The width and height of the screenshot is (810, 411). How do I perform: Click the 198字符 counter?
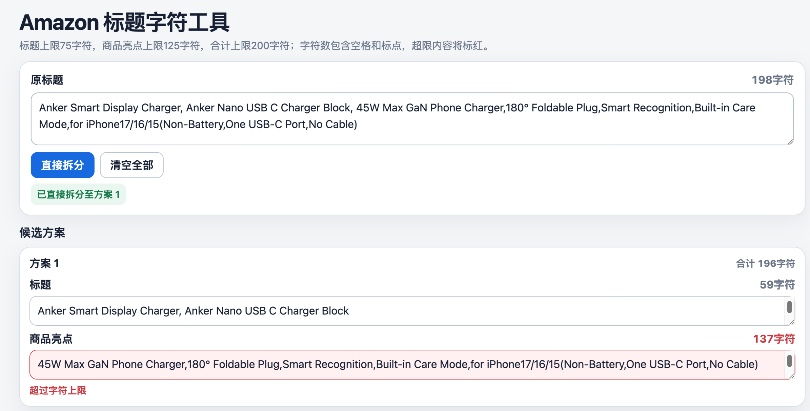click(x=772, y=80)
